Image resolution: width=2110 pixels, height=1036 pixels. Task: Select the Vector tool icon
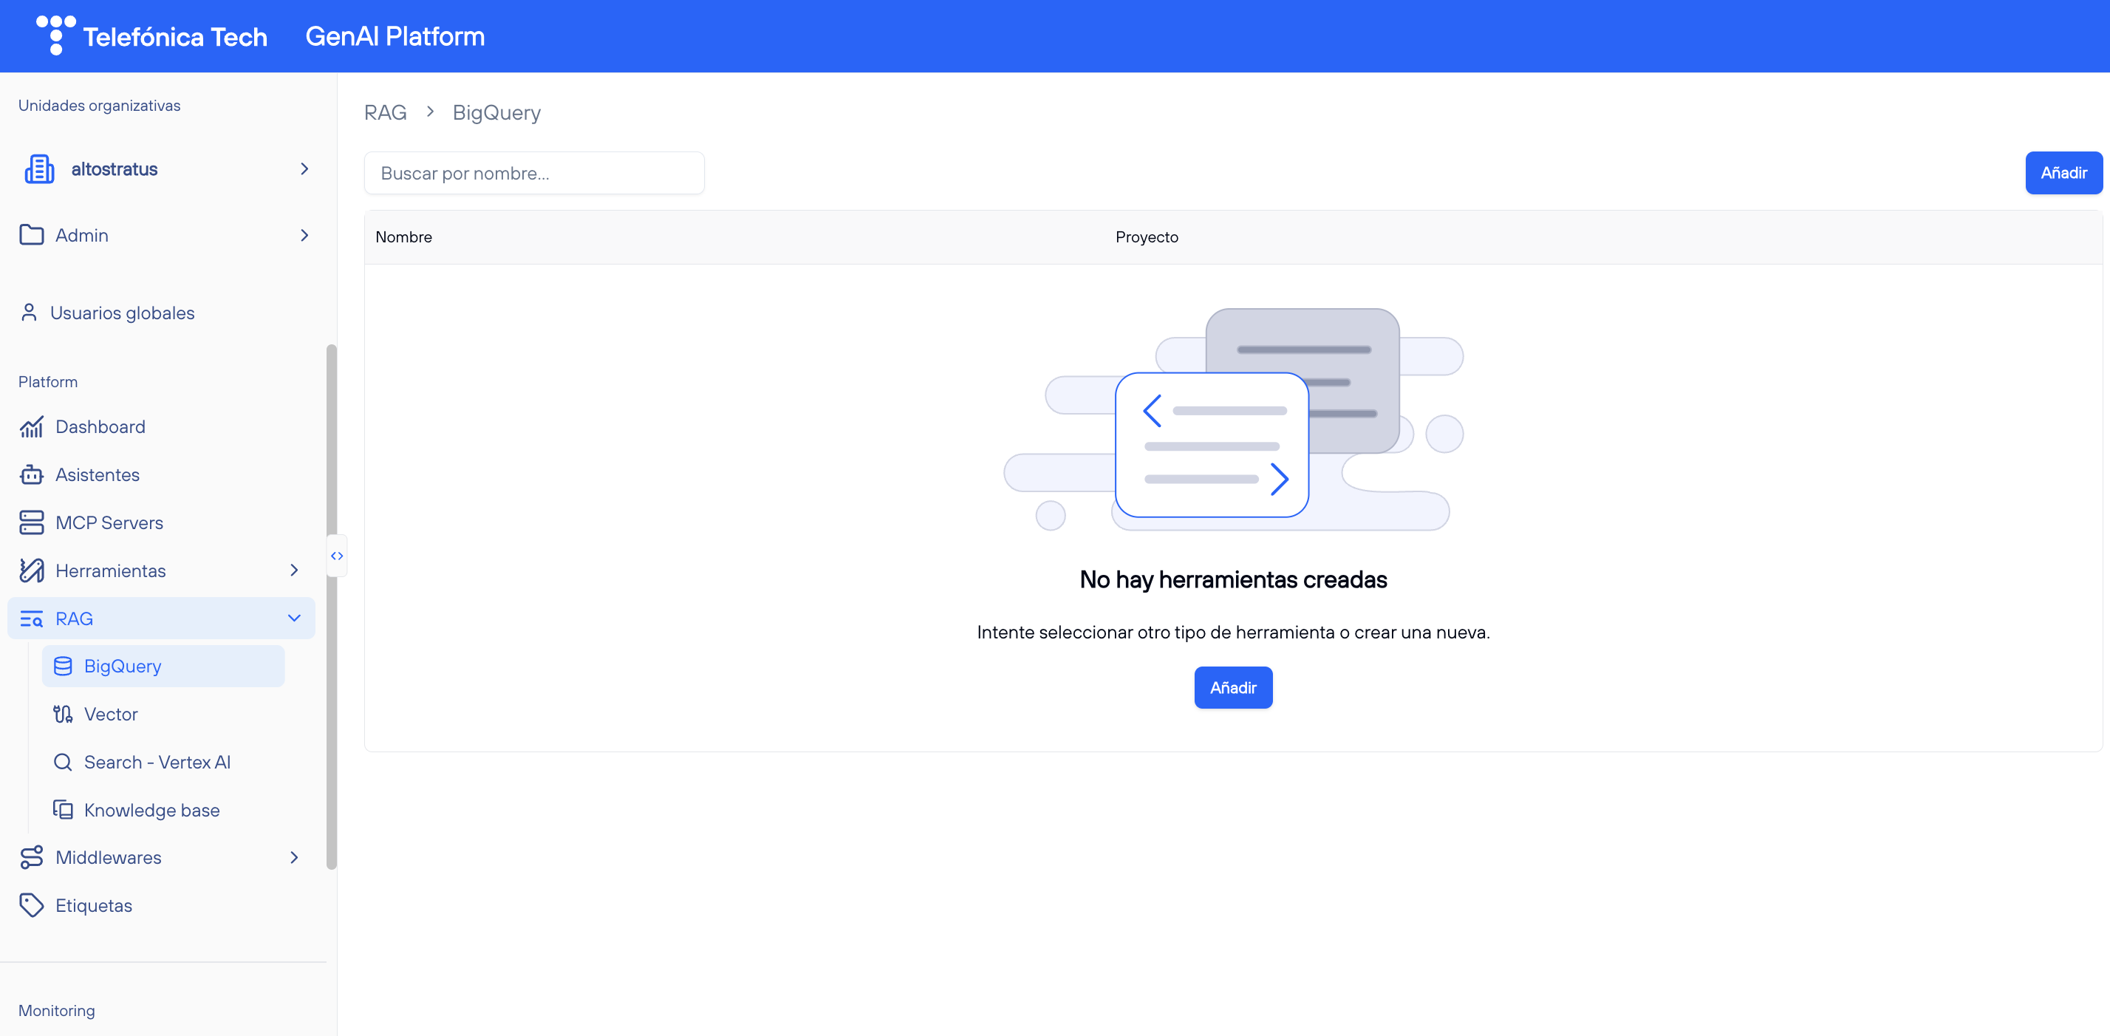tap(63, 713)
